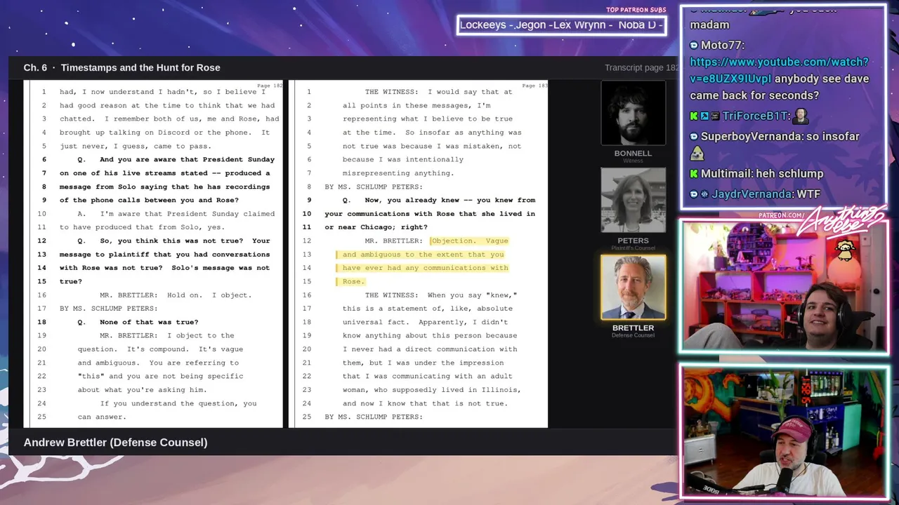Click line 'MR. BRETTLER: Hold on. I object.'
899x505 pixels.
click(176, 295)
